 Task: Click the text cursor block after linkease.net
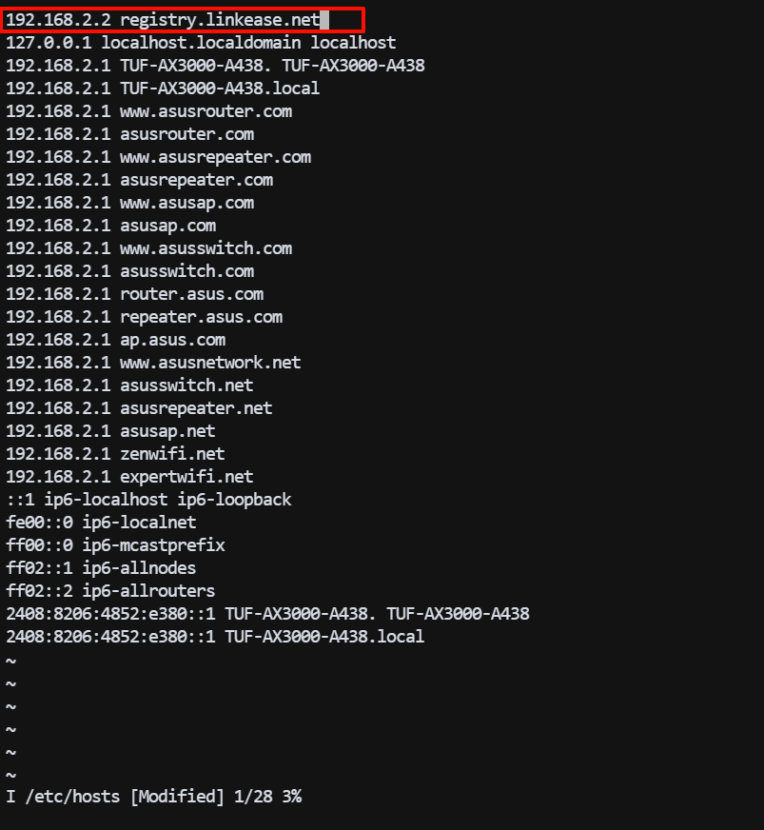325,20
